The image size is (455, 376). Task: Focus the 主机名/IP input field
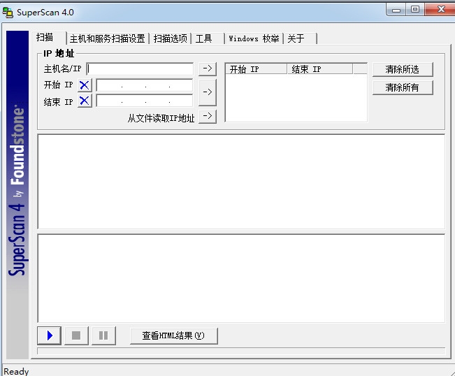140,69
